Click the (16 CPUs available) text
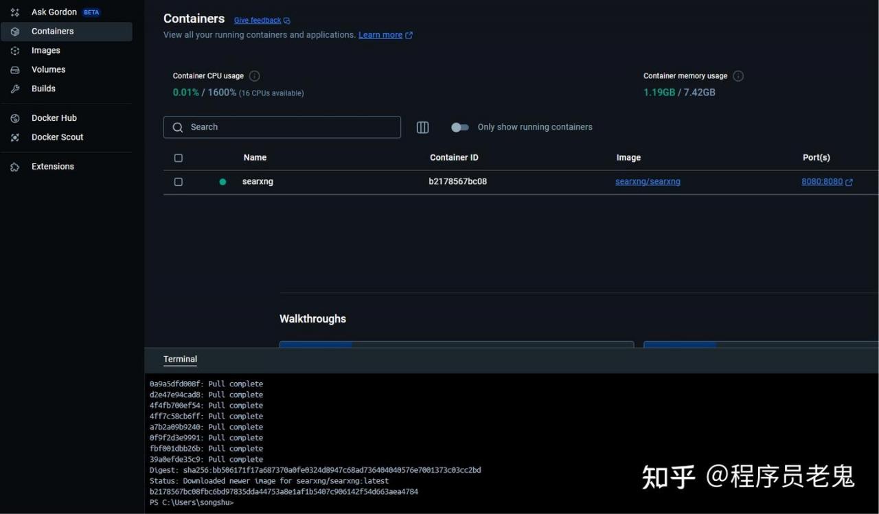Viewport: 879px width, 514px height. tap(271, 93)
